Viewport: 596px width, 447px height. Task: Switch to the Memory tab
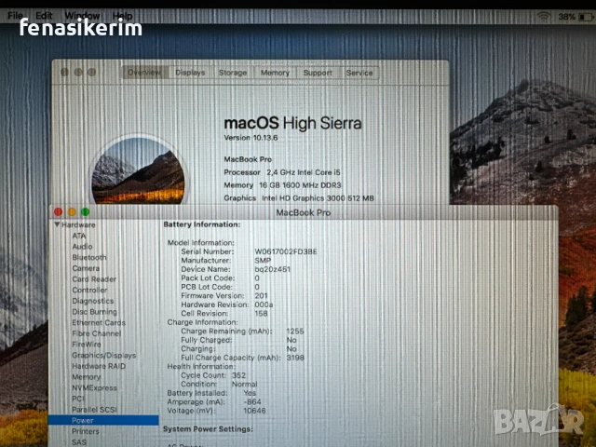(275, 73)
